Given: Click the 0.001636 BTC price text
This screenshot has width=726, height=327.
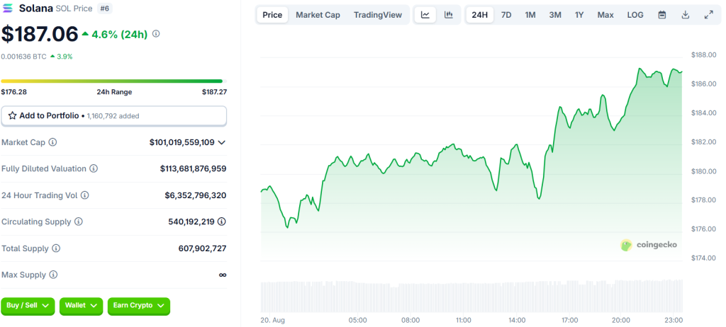Looking at the screenshot, I should 23,57.
